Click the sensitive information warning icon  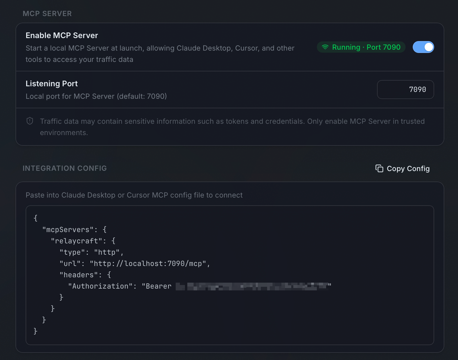(29, 121)
